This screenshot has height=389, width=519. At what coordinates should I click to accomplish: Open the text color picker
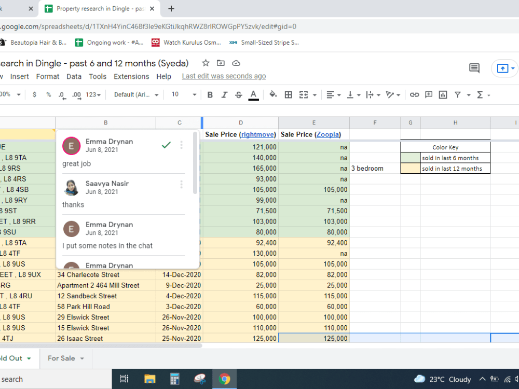(254, 95)
